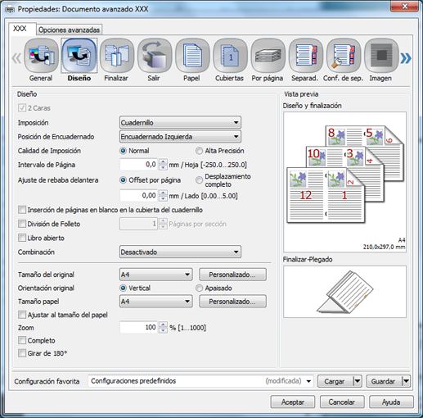Expand the Combinación dropdown
Screen dimensions: 423x418
pos(180,252)
